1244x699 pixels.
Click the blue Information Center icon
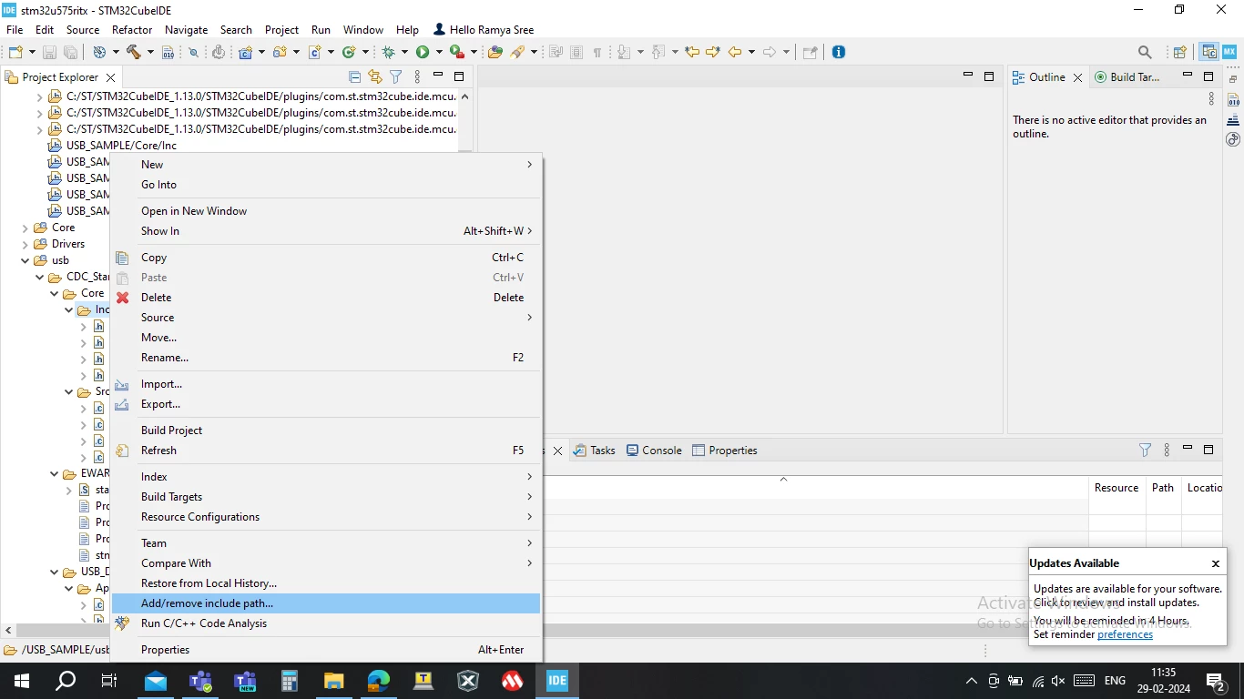click(x=839, y=52)
